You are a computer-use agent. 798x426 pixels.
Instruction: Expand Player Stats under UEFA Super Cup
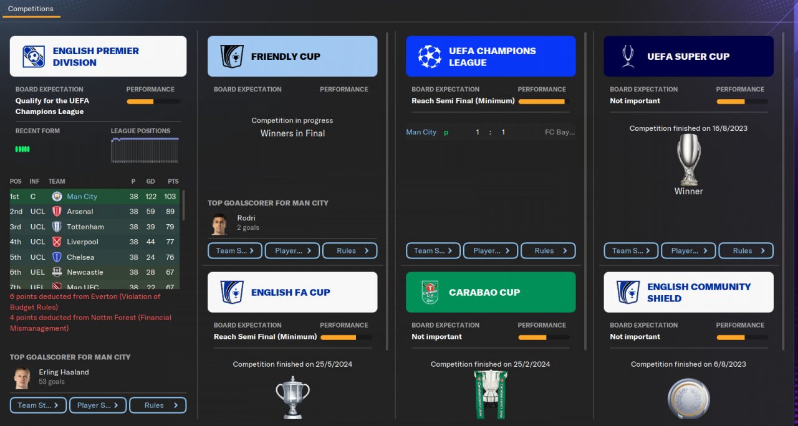point(688,251)
